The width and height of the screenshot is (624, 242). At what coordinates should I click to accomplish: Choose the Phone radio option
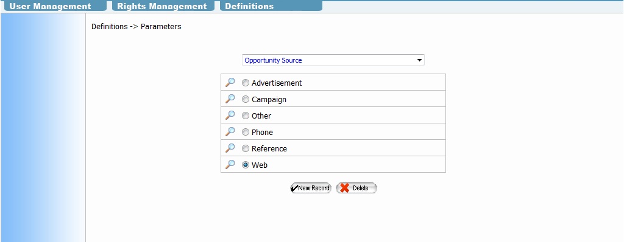point(246,132)
